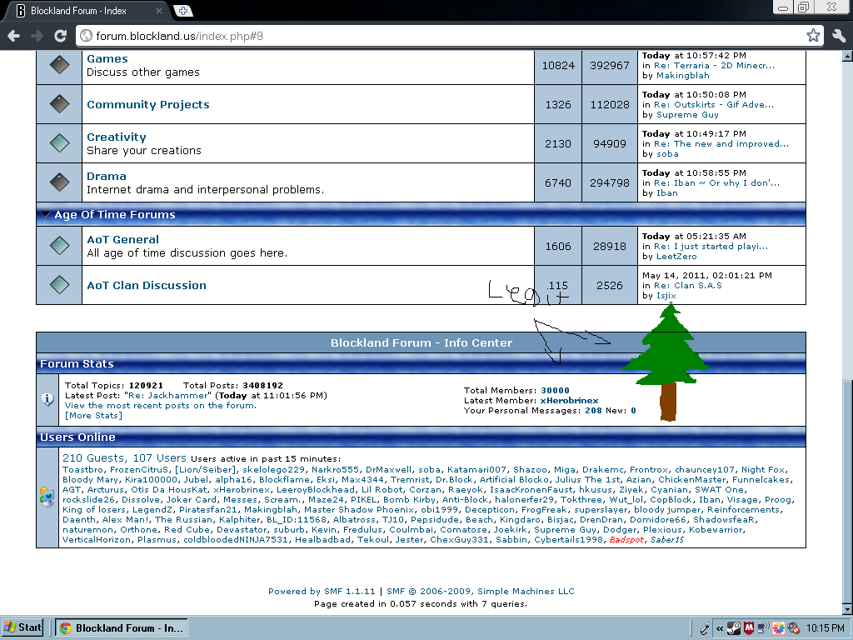The width and height of the screenshot is (853, 640).
Task: Open last post Re: Terraria - 2D Minecr...
Action: tap(714, 65)
